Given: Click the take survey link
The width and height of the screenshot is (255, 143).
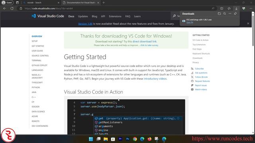Looking at the screenshot, I should [x=149, y=45].
